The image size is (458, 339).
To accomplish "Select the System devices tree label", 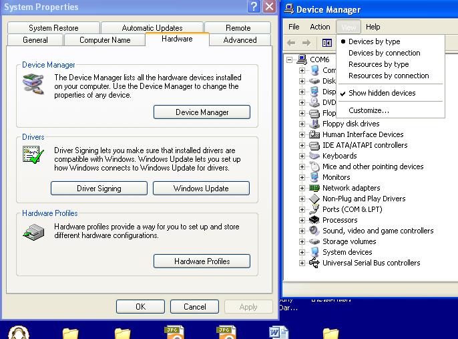I will [347, 252].
